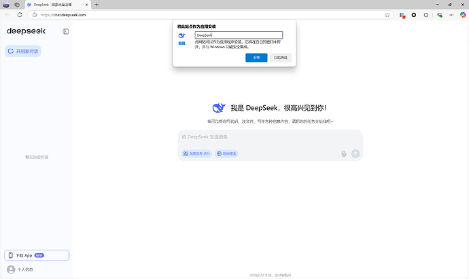Open a new browser tab
The image size is (469, 279).
[x=97, y=5]
